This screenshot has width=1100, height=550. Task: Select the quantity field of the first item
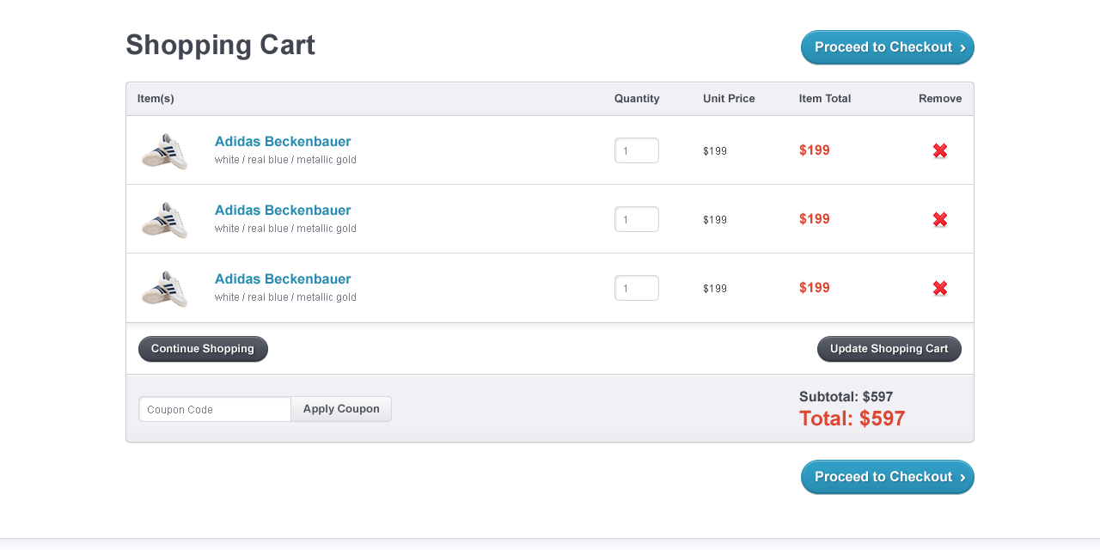pos(636,150)
